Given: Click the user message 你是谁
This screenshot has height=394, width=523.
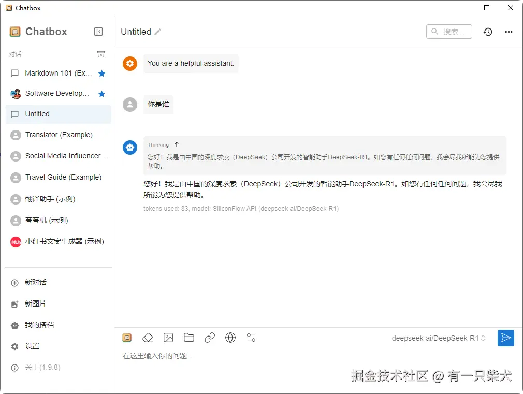Looking at the screenshot, I should pos(158,105).
